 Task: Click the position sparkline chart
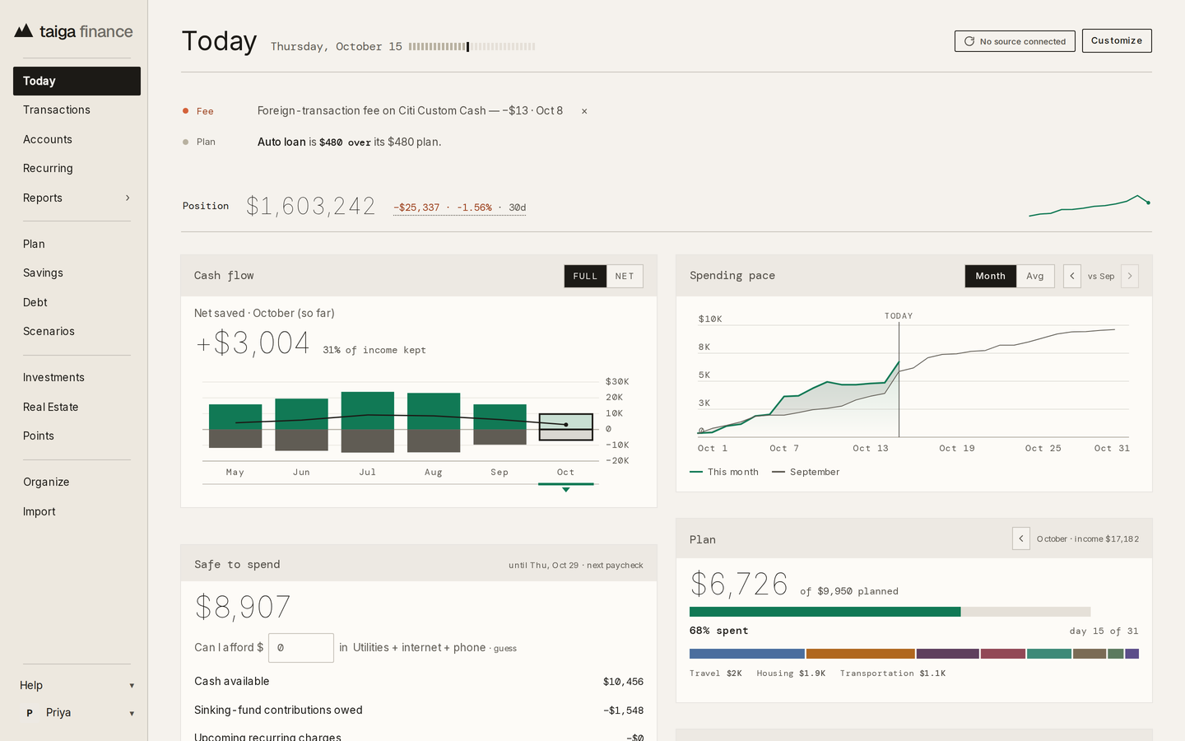[x=1090, y=205]
